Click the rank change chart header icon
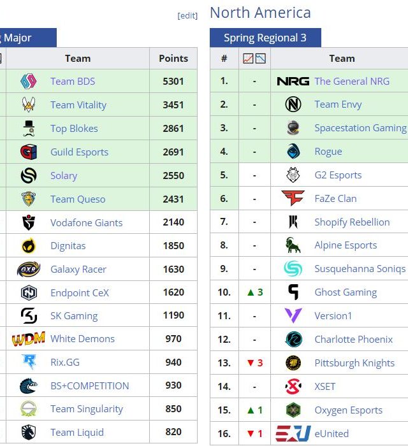Viewport: 408px width, 446px height. tap(254, 59)
